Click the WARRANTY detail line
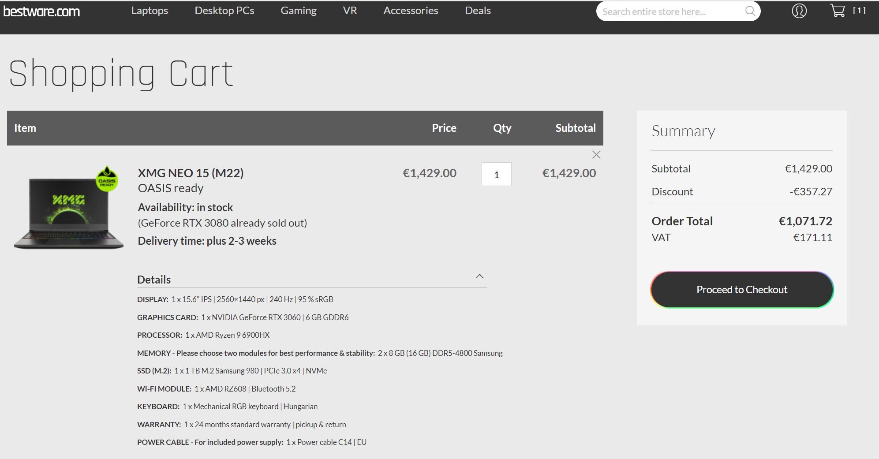879x459 pixels. tap(241, 425)
